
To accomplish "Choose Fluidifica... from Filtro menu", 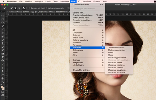I will click(88, 23).
